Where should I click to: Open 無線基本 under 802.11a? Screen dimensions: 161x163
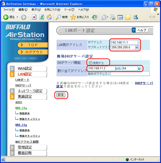[25, 113]
